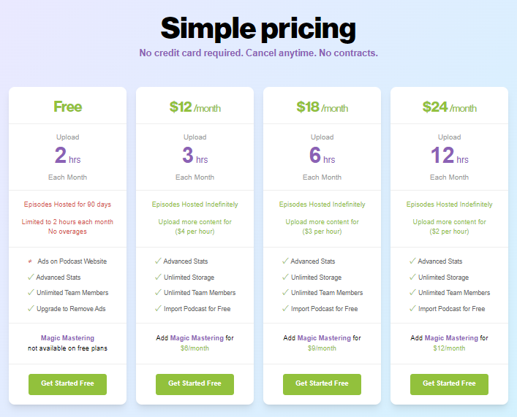Select the $24 /month plan heading

pyautogui.click(x=449, y=107)
